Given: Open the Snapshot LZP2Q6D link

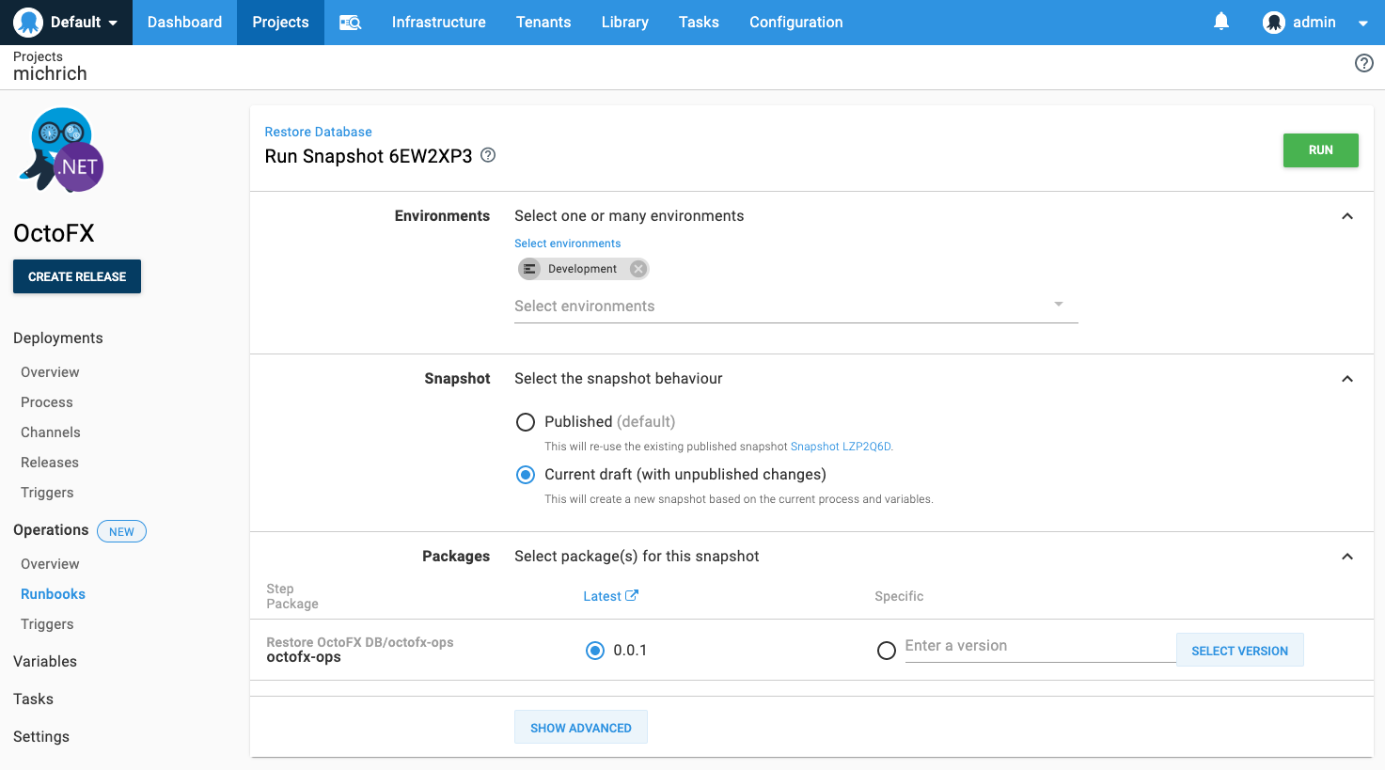Looking at the screenshot, I should 840,447.
